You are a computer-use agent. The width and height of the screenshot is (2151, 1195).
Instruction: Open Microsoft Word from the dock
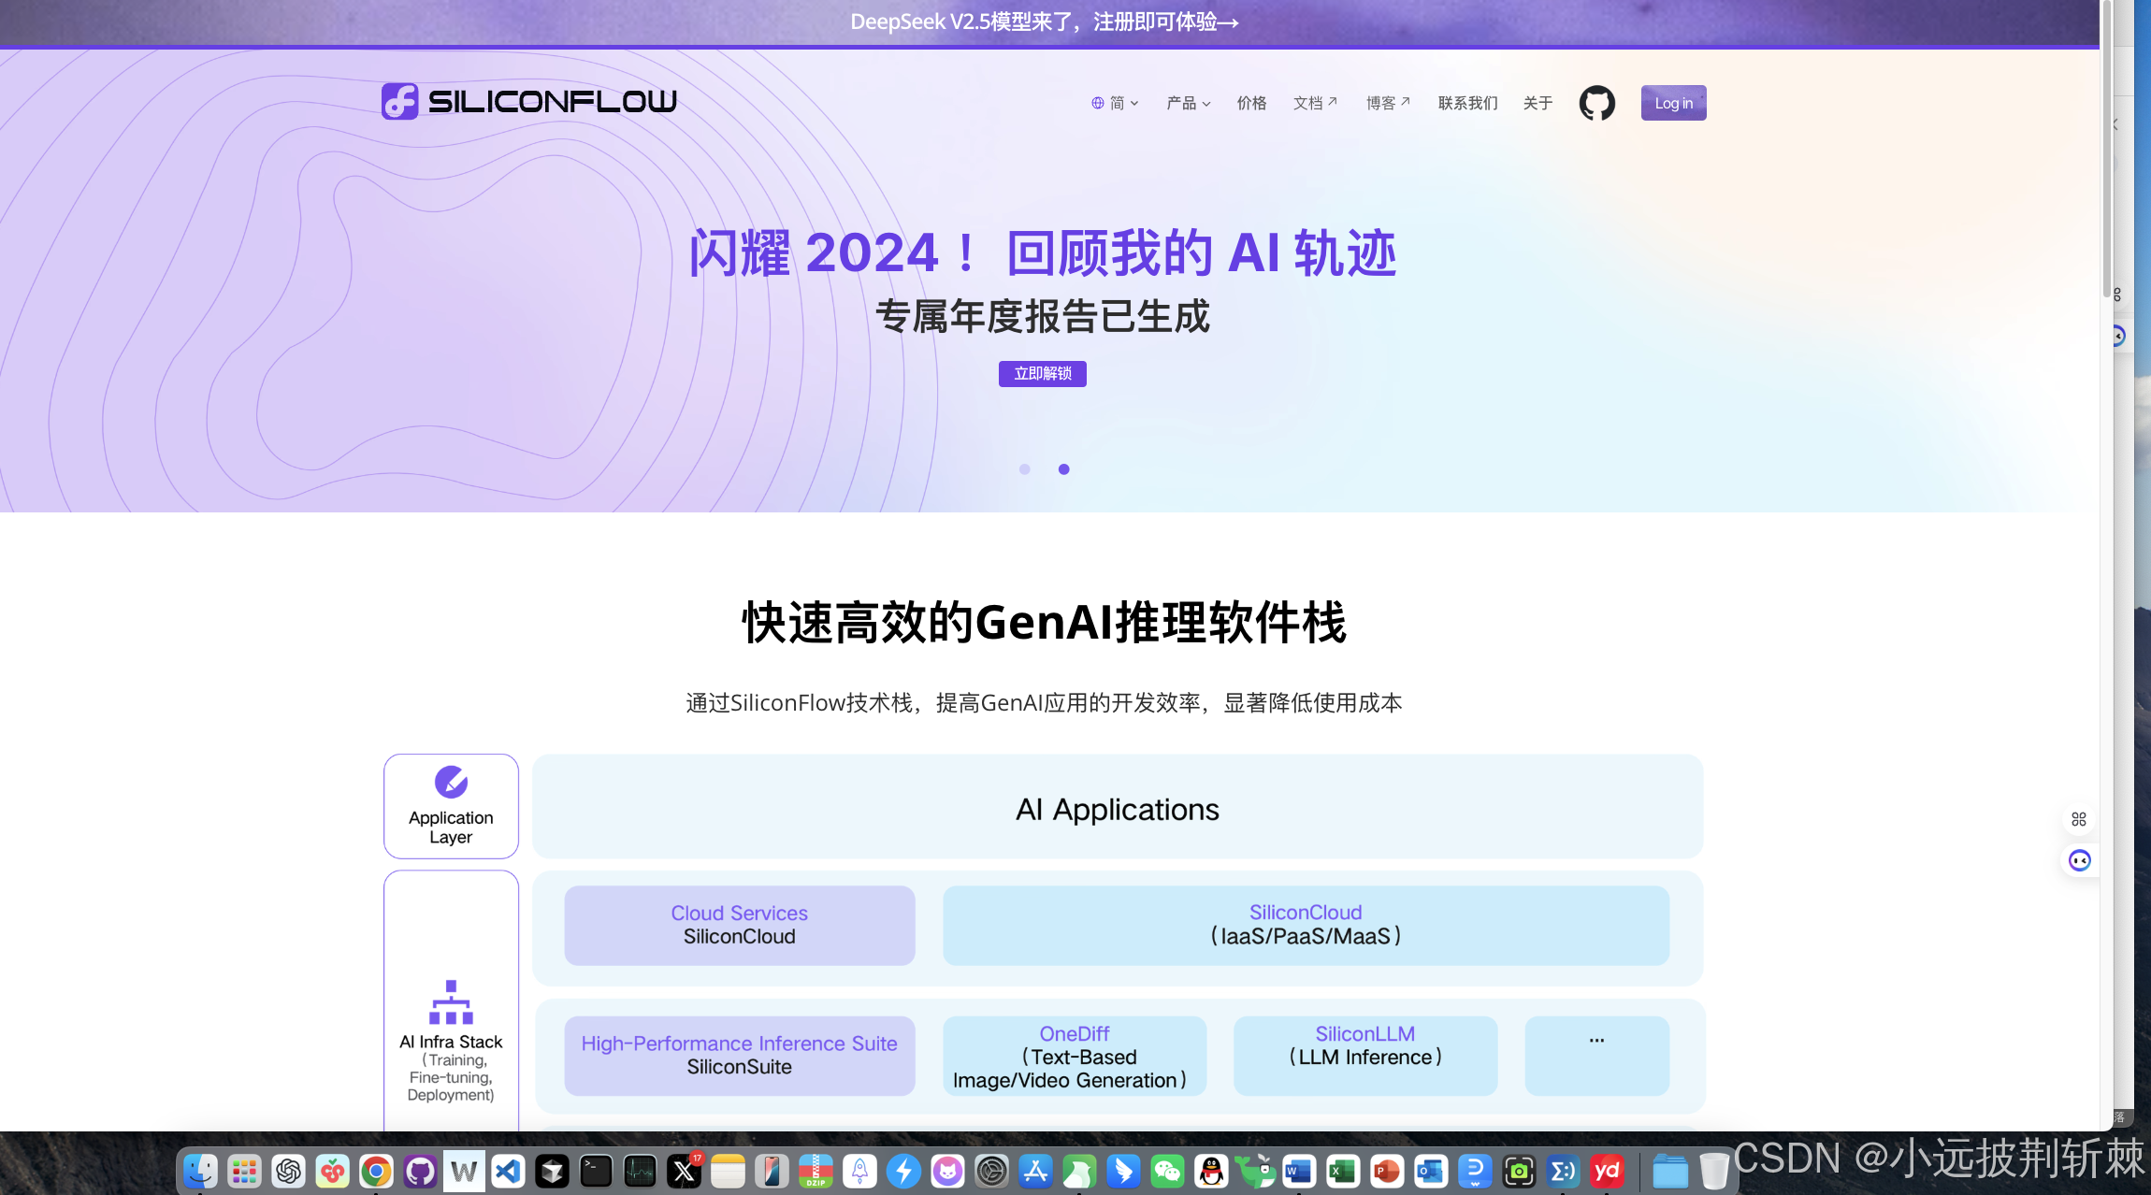tap(1299, 1171)
